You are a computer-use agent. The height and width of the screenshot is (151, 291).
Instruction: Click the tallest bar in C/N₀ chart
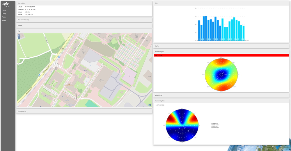[x=206, y=28]
